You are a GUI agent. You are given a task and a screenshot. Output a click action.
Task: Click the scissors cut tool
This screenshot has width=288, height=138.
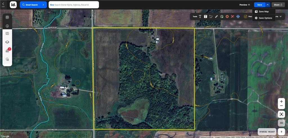[x=233, y=17]
